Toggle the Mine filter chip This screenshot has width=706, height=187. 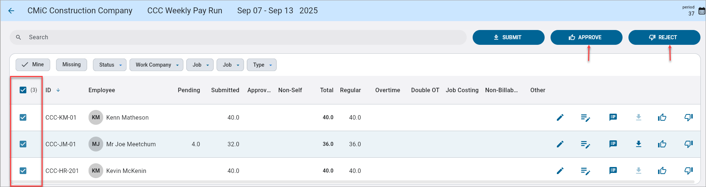point(33,64)
